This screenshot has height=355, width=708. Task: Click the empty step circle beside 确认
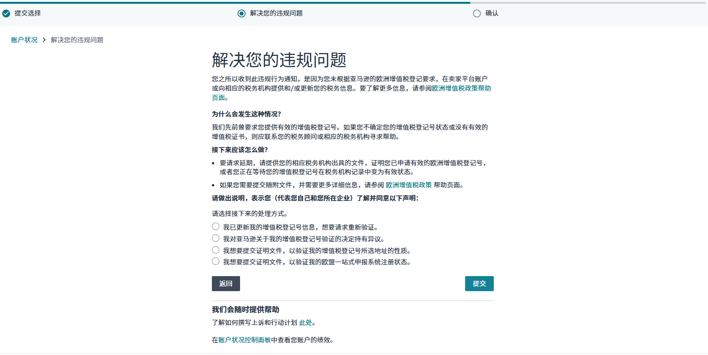point(477,14)
